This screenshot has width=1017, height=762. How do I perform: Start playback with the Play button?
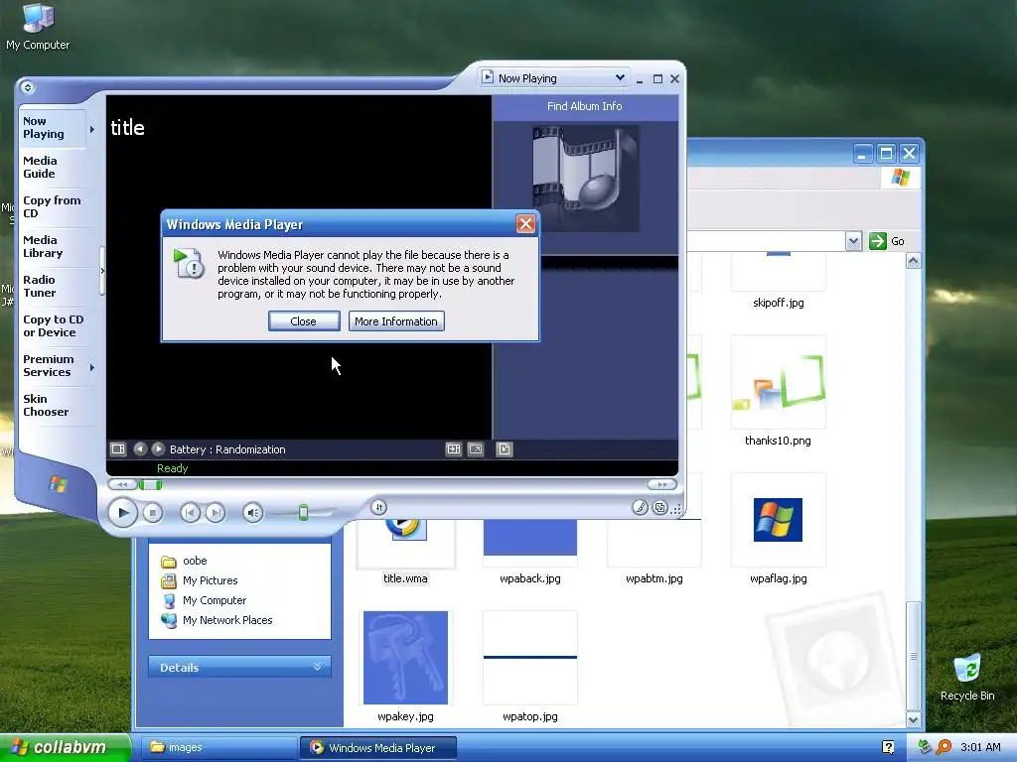pos(122,513)
